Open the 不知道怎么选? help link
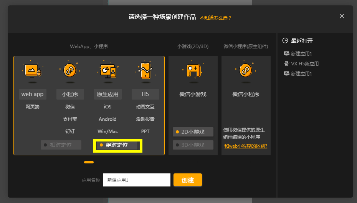Viewport: 357px width, 203px height. [x=215, y=18]
